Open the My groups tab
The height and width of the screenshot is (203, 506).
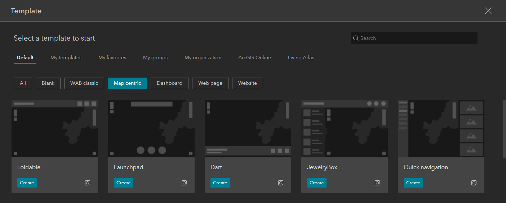click(155, 57)
